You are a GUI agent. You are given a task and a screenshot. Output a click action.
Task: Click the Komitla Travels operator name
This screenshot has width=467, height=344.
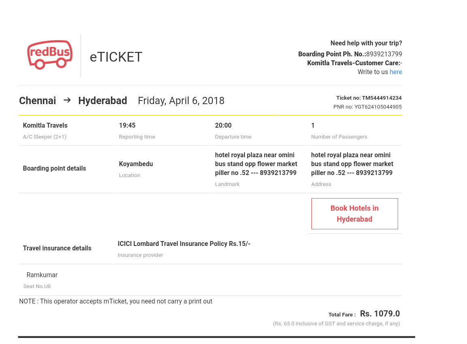pos(45,126)
